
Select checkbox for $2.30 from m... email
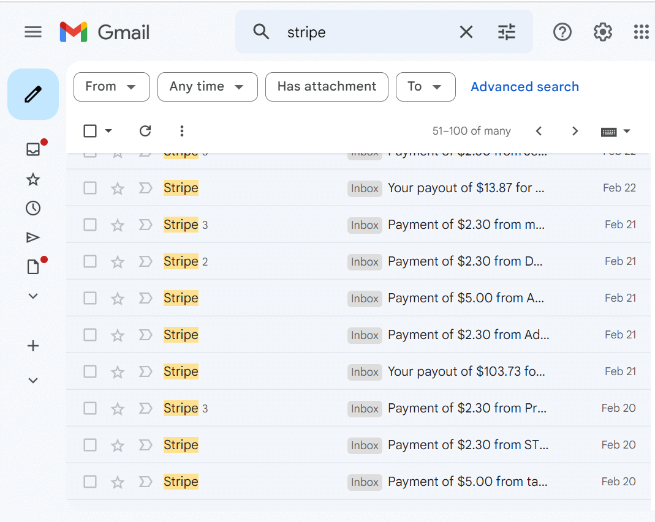pos(90,225)
